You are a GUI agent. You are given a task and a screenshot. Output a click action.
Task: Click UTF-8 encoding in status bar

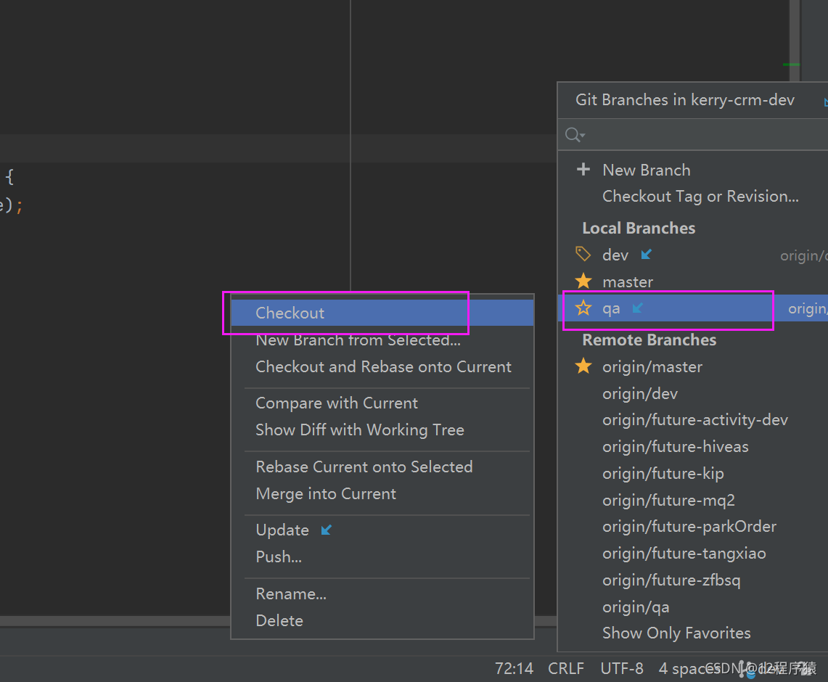621,669
